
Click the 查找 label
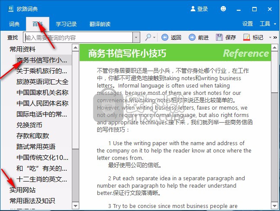point(13,38)
